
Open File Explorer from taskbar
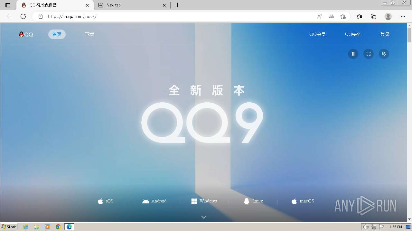(36, 227)
